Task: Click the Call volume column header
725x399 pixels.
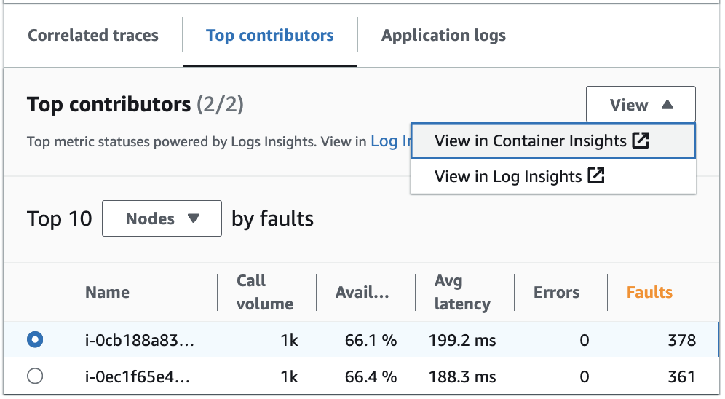Action: pos(264,293)
